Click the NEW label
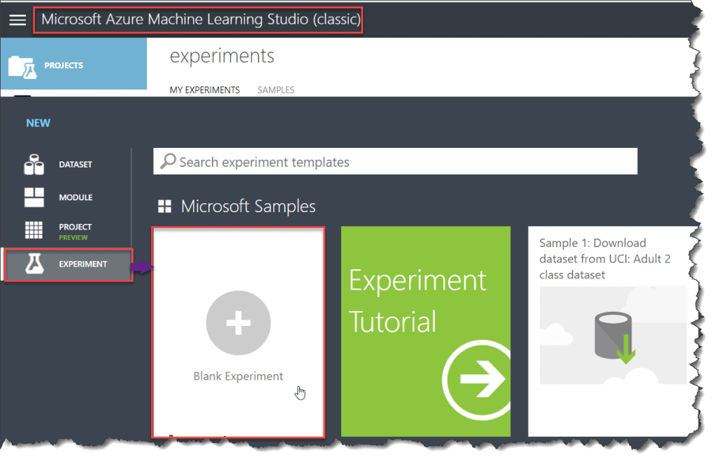The image size is (716, 462). coord(38,123)
